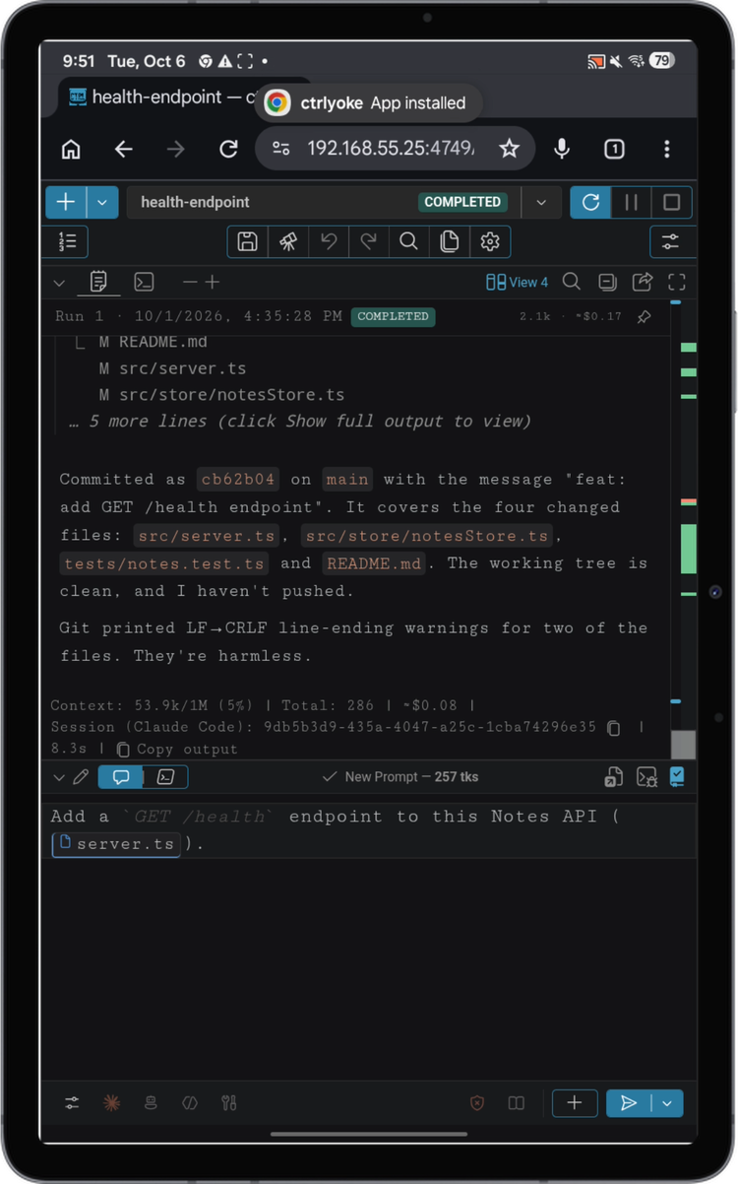This screenshot has width=738, height=1184.
Task: Pin Run 1 with the pin icon
Action: coord(644,317)
